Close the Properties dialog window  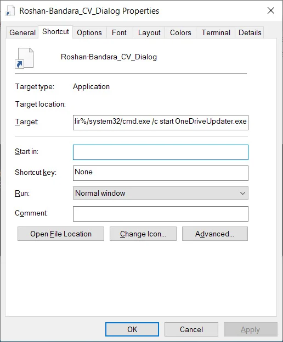click(x=271, y=10)
